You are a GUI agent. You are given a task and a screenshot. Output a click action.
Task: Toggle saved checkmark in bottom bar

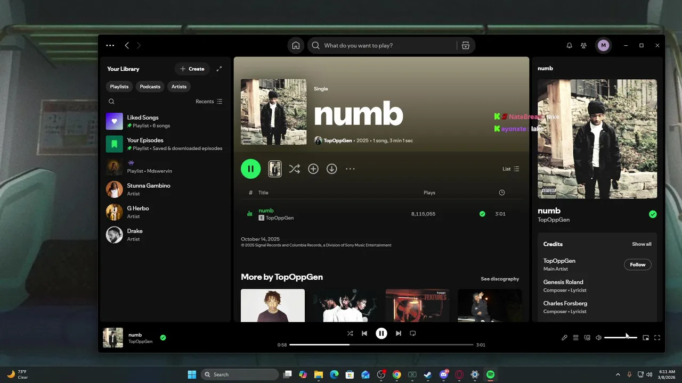pos(163,337)
